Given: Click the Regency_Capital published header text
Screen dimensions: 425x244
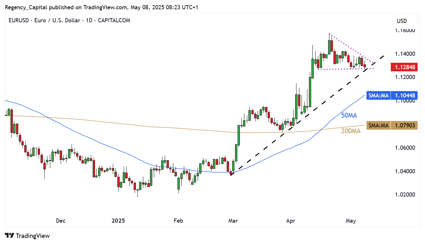Looking at the screenshot, I should 102,7.
